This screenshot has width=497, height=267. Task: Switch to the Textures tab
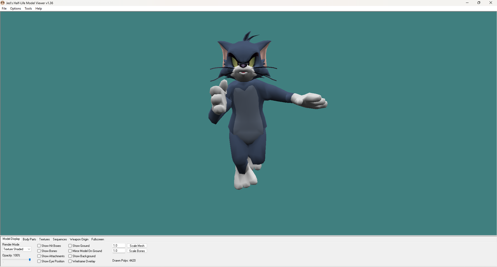coord(45,239)
